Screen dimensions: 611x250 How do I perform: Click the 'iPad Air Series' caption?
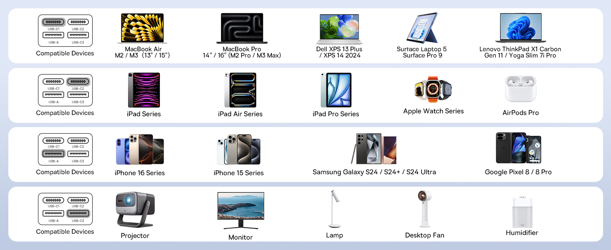tap(240, 114)
